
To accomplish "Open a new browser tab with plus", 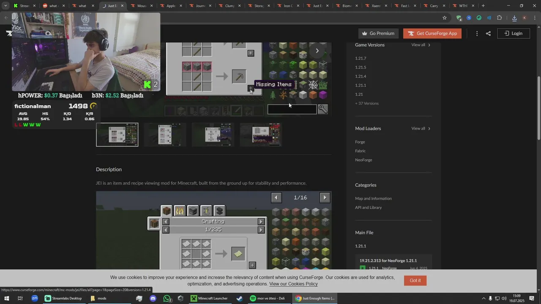I will (483, 6).
